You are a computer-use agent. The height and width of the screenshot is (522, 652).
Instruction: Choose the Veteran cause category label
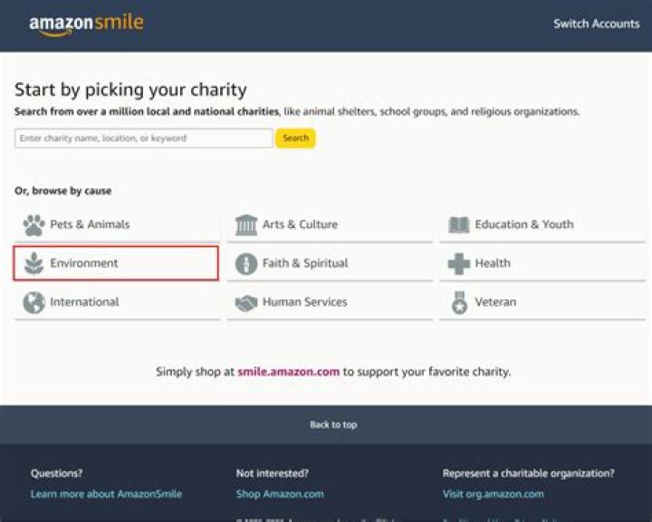495,302
